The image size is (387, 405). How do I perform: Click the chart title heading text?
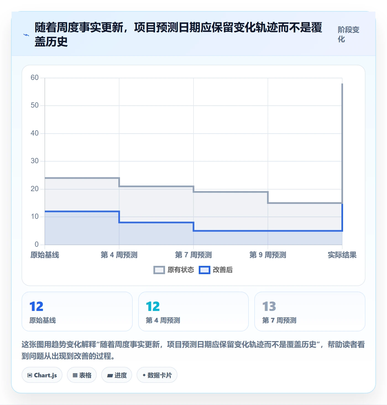pos(178,35)
